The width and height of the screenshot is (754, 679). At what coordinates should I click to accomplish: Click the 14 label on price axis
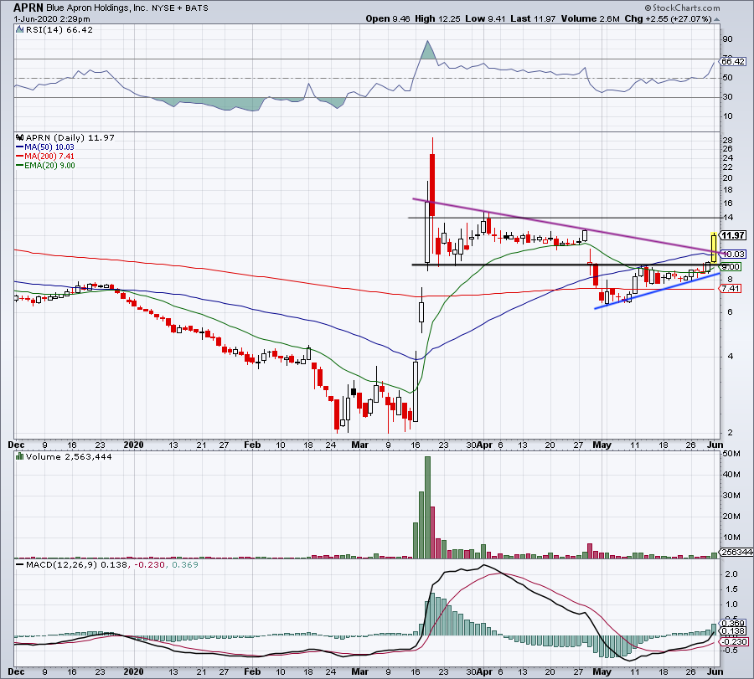pyautogui.click(x=727, y=218)
